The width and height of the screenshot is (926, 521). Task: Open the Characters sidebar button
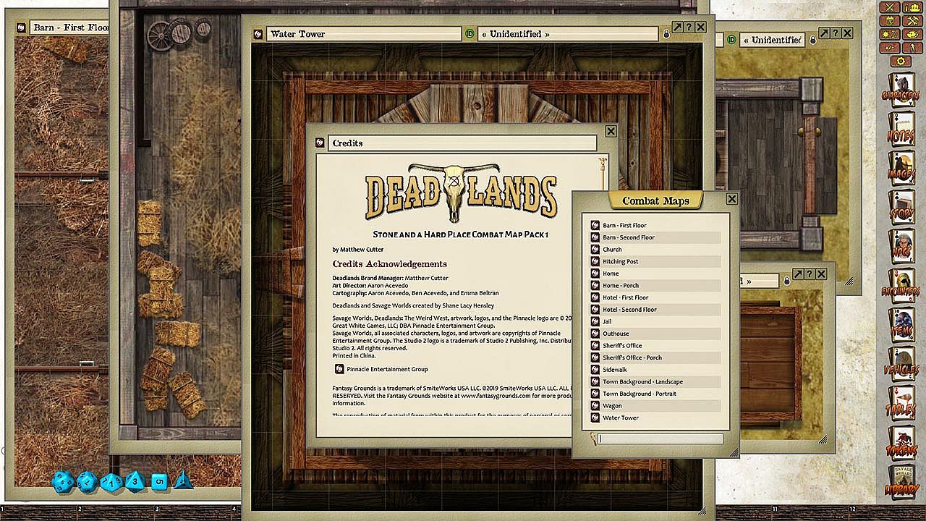coord(900,89)
